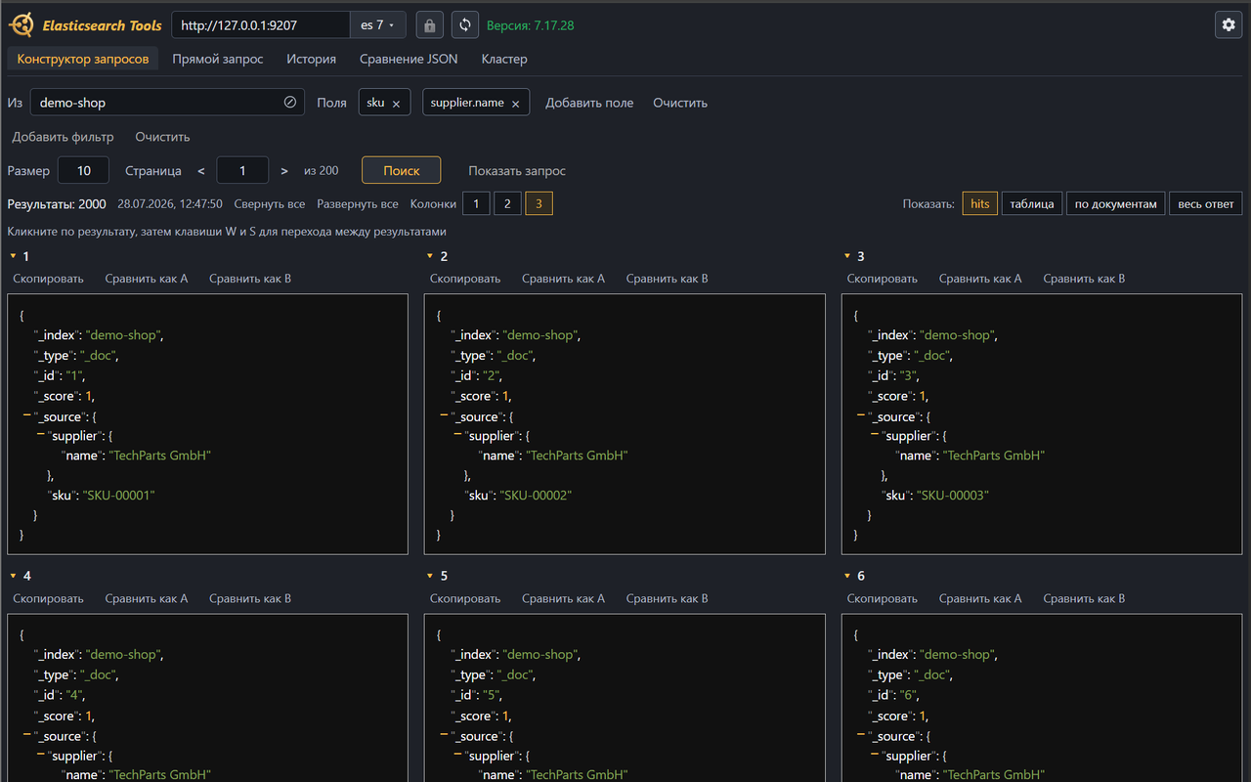Click Очистить next to fields
This screenshot has width=1251, height=782.
[680, 103]
